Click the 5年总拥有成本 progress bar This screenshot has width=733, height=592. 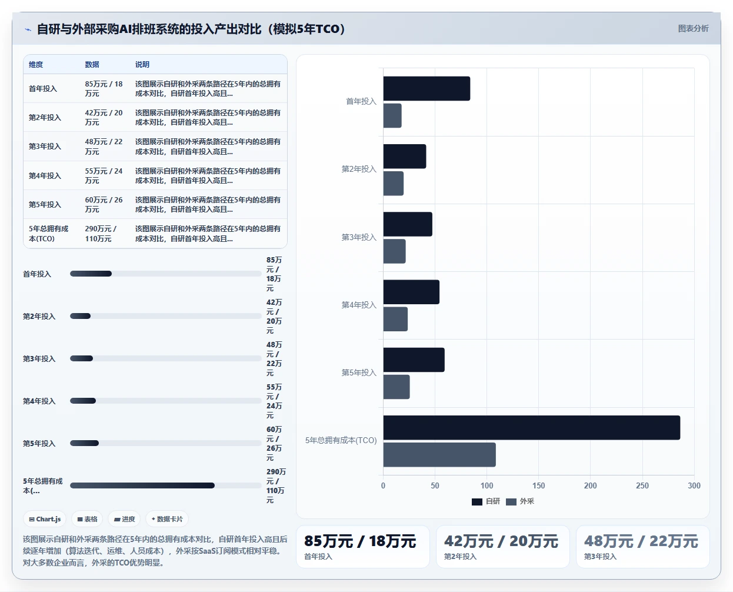point(165,485)
